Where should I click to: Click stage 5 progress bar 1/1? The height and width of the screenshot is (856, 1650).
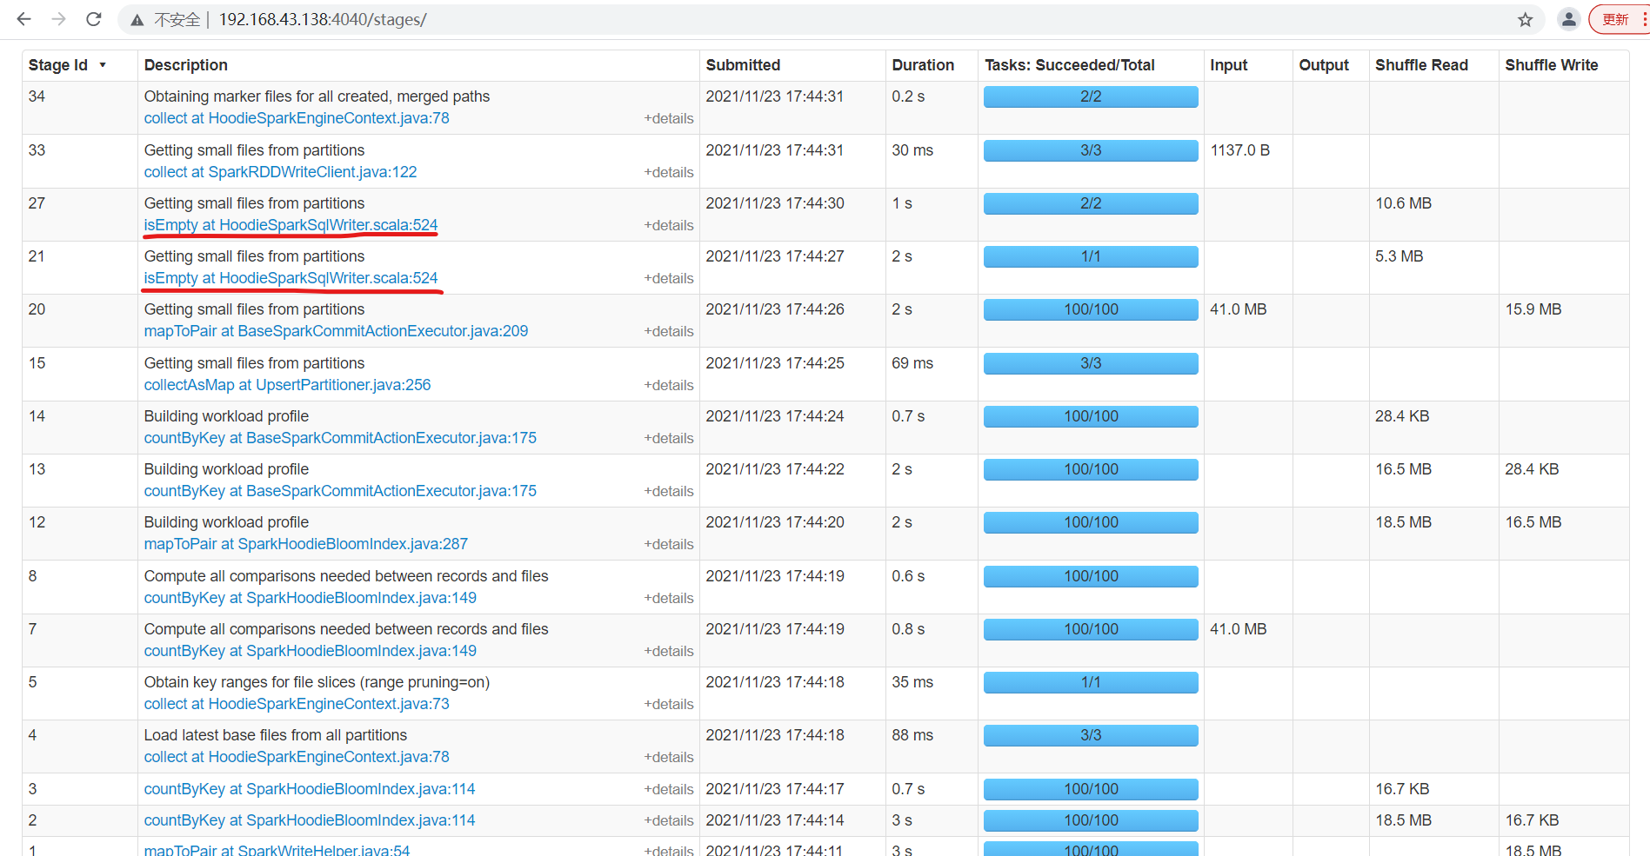click(x=1091, y=682)
